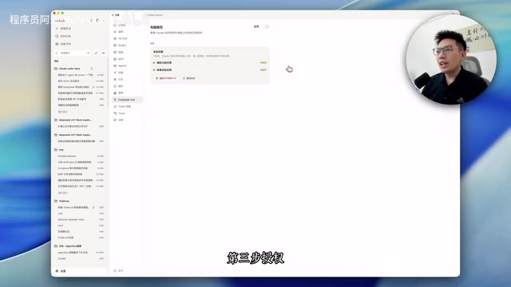Start a new session with plus button

[57, 29]
